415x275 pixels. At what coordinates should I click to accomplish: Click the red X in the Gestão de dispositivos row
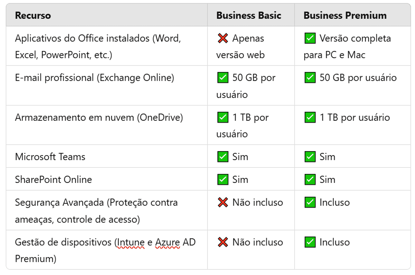pos(222,242)
